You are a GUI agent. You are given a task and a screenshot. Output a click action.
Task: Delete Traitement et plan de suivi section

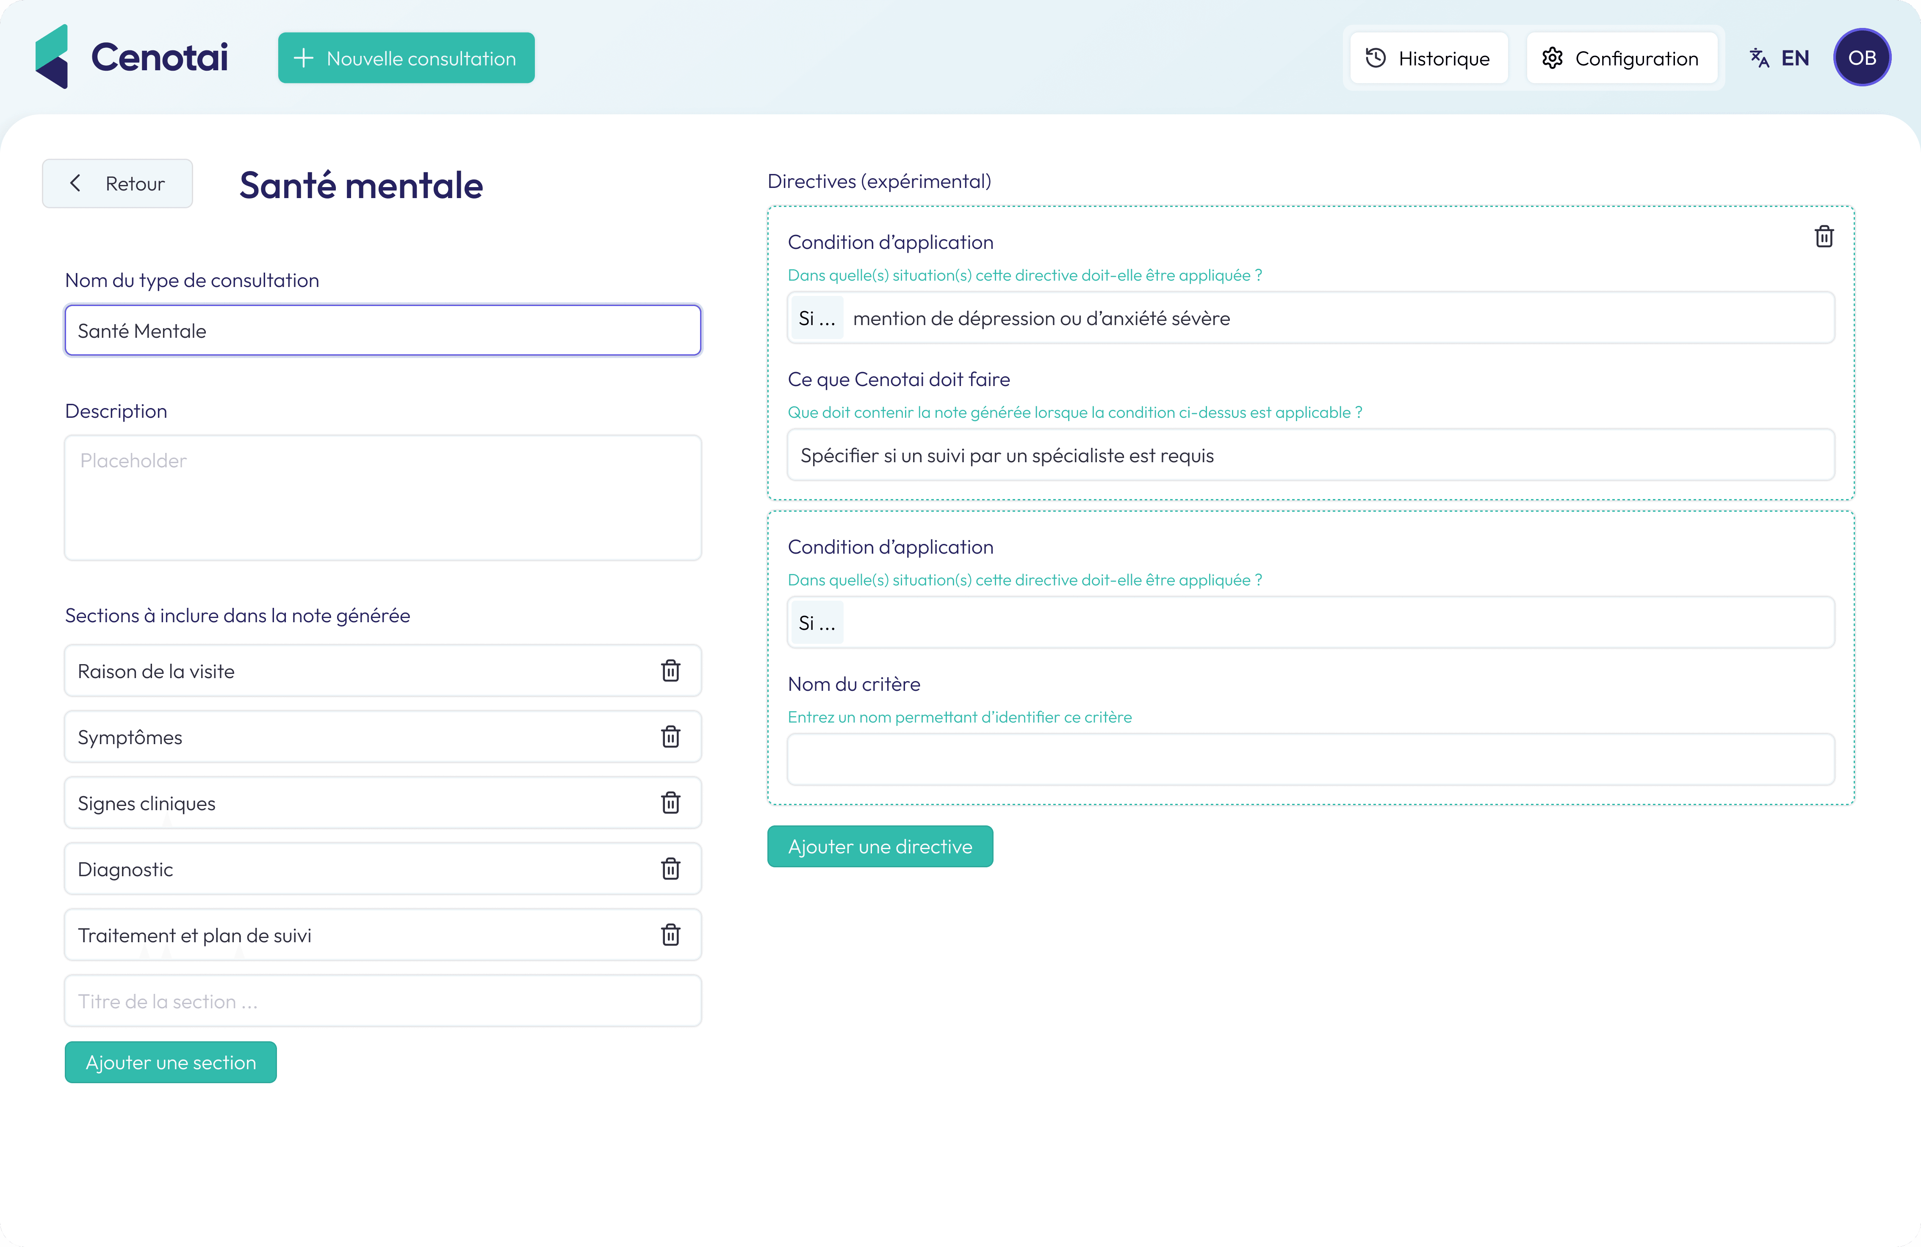[x=670, y=935]
